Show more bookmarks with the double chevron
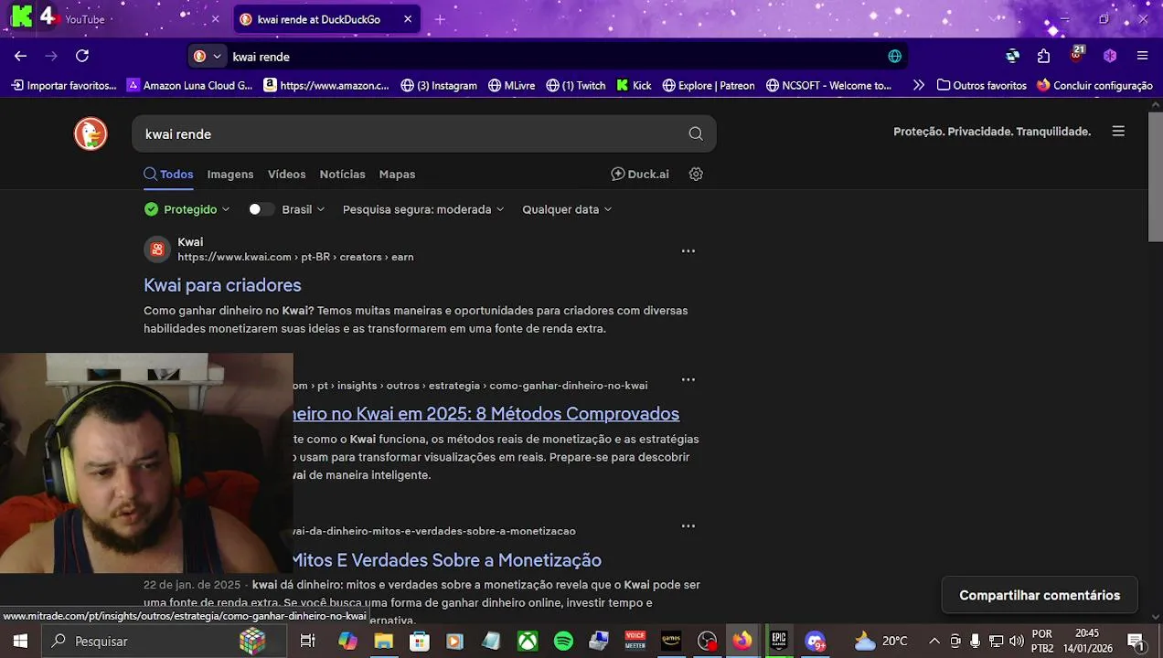Screen dimensions: 1163x658 pyautogui.click(x=918, y=85)
